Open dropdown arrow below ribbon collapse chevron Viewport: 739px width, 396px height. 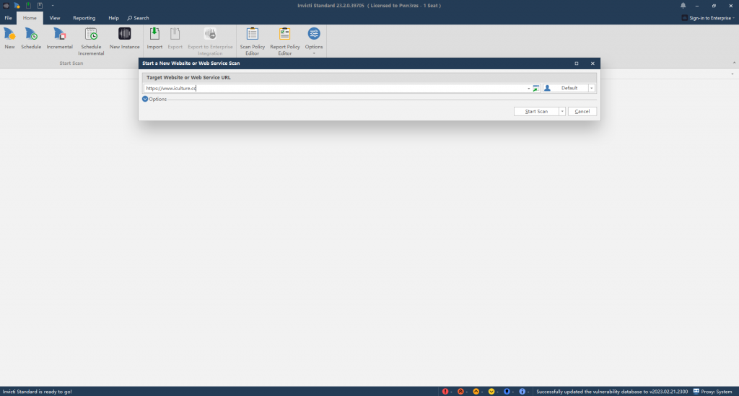click(733, 74)
